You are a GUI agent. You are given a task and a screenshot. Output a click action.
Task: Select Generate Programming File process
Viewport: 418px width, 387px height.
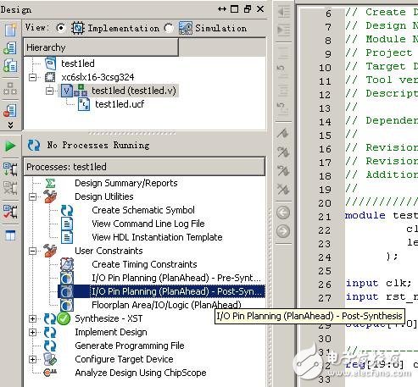tap(130, 346)
